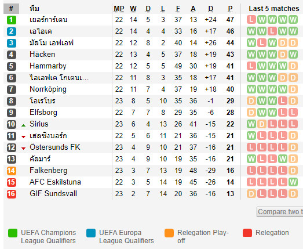
Task: Click the Last 5 matches header
Action: pyautogui.click(x=274, y=9)
